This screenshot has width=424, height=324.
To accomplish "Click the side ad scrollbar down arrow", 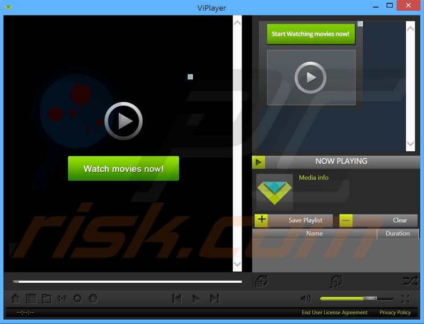I will (410, 144).
